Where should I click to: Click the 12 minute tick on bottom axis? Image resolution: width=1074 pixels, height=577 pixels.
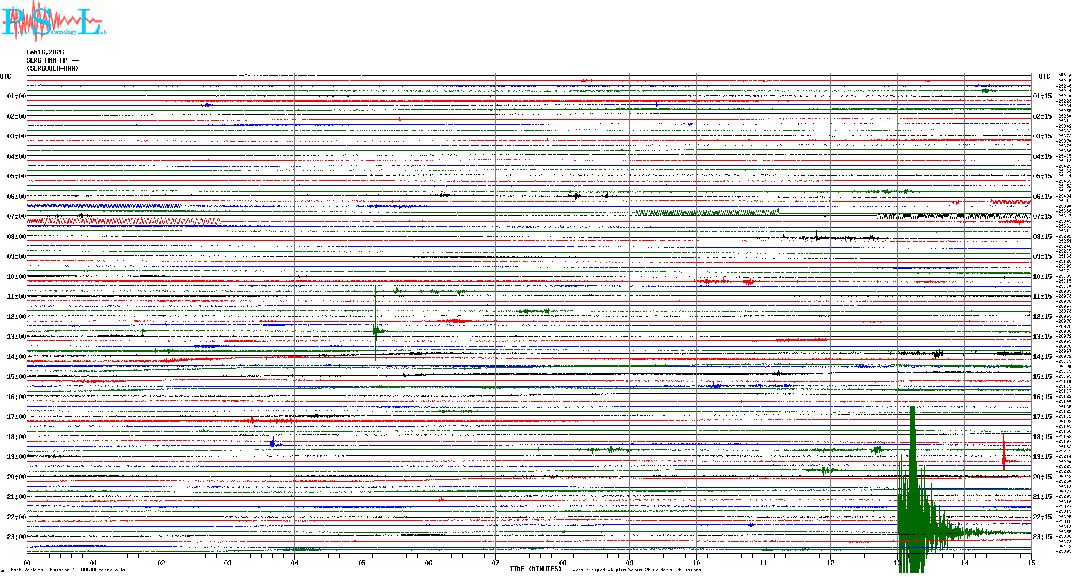pos(830,563)
